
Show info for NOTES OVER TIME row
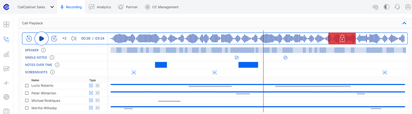57,65
